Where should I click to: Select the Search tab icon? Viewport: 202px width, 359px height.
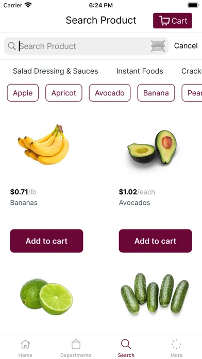pos(126,345)
